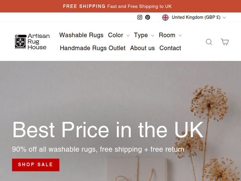The image size is (241, 181).
Task: Open the Contact page
Action: (170, 48)
